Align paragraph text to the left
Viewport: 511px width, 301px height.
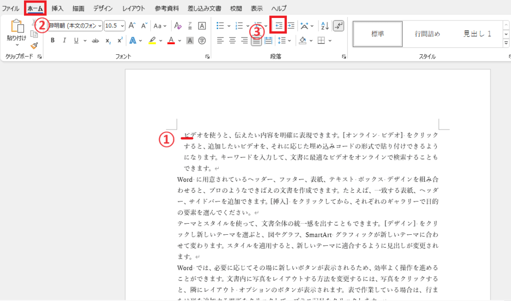click(x=220, y=40)
